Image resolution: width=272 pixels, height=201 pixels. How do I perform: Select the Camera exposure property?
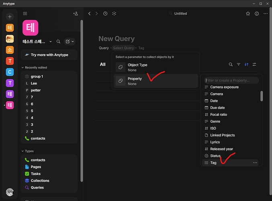pos(230,87)
